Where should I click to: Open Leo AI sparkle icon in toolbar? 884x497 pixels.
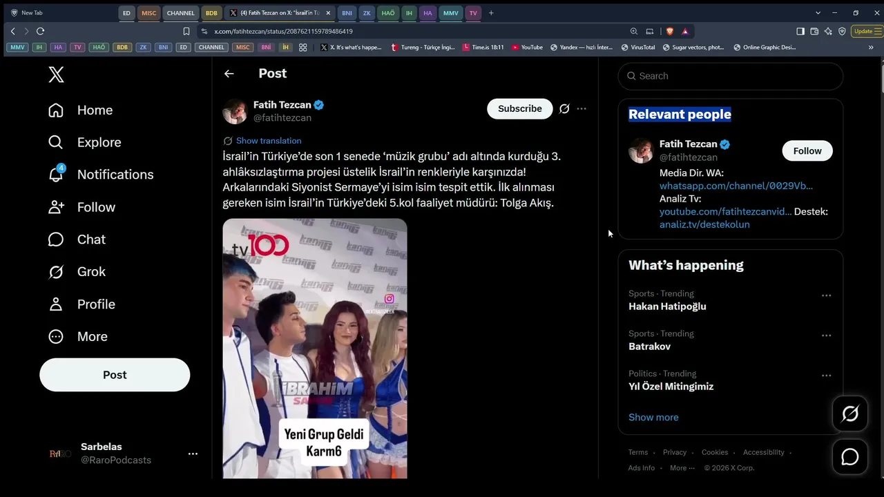point(828,31)
